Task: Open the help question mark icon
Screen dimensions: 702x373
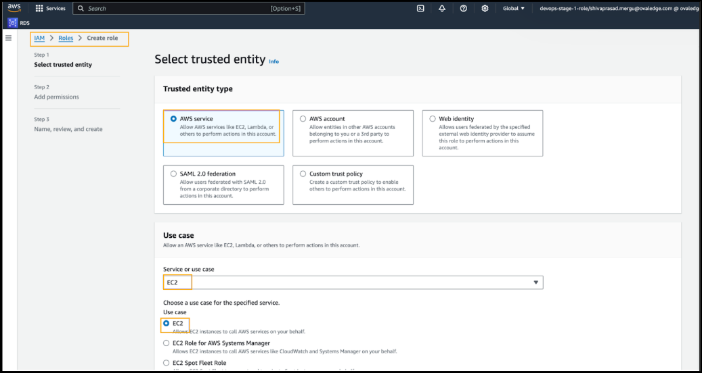Action: (x=463, y=9)
